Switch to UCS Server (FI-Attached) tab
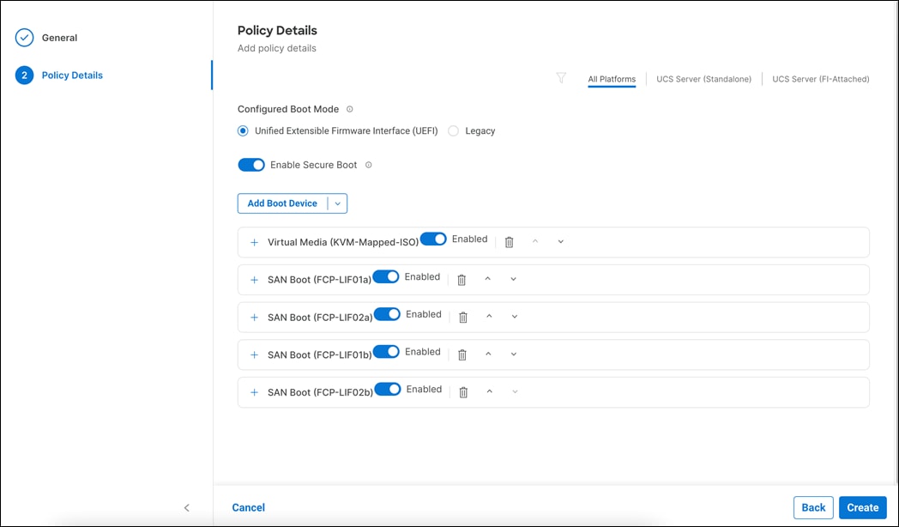This screenshot has height=527, width=899. click(x=818, y=78)
